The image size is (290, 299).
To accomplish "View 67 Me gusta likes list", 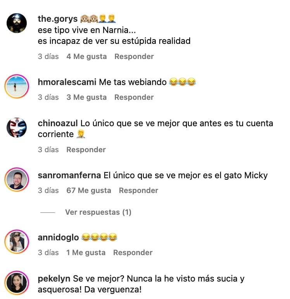I will [x=88, y=191].
